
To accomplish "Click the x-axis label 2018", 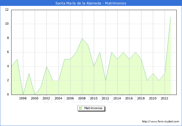I will click(141, 98).
